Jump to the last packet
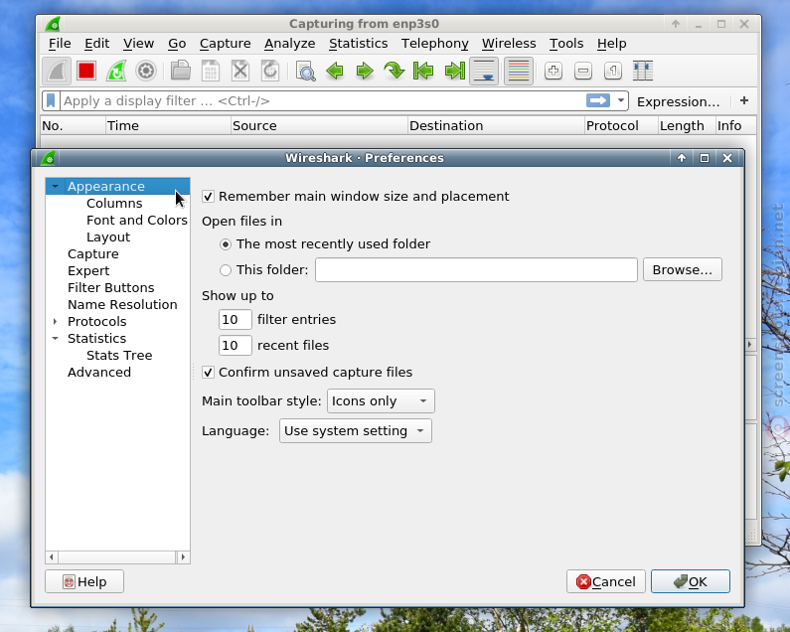Image resolution: width=790 pixels, height=632 pixels. [x=454, y=72]
